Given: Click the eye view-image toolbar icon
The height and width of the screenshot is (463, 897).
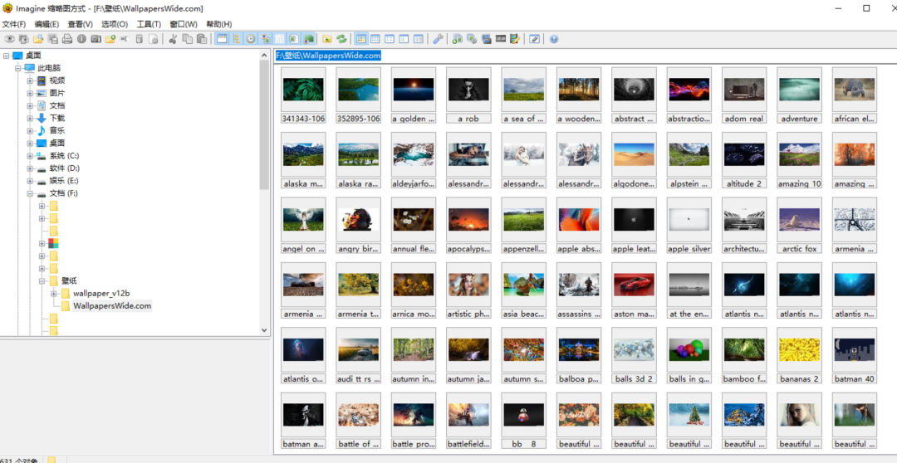Looking at the screenshot, I should click(x=9, y=39).
